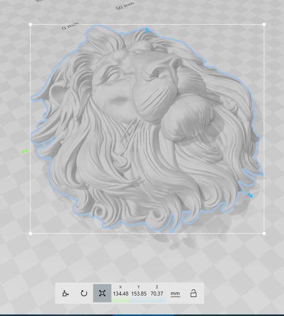Toggle the uniform scaling lock icon
The height and width of the screenshot is (316, 284).
(194, 293)
